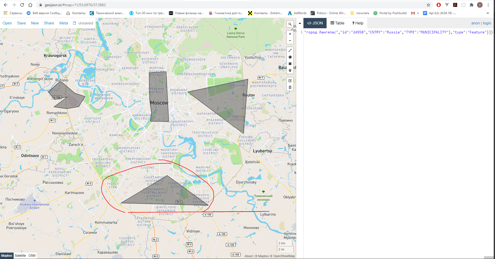The width and height of the screenshot is (495, 259).
Task: Click the login link
Action: (x=487, y=23)
